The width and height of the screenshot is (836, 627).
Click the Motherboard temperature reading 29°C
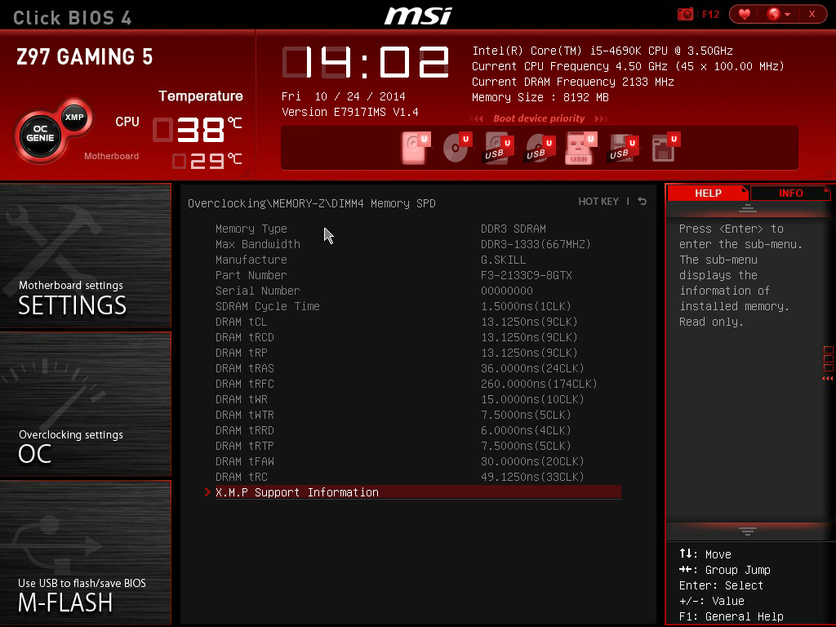(x=207, y=161)
